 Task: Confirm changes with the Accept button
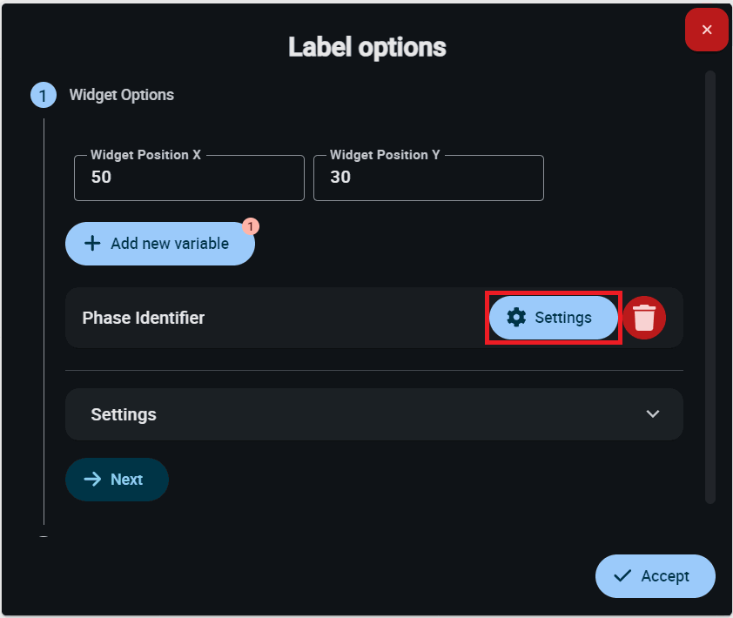pyautogui.click(x=655, y=575)
